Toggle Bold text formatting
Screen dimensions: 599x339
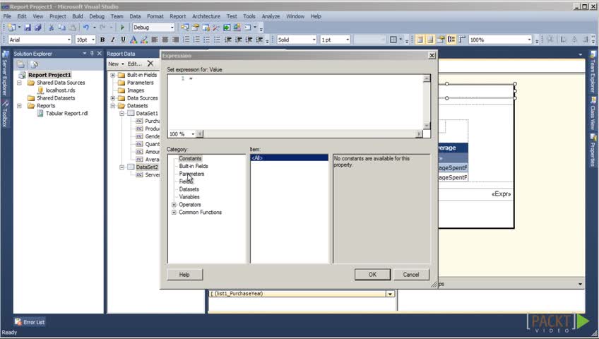[x=102, y=40]
